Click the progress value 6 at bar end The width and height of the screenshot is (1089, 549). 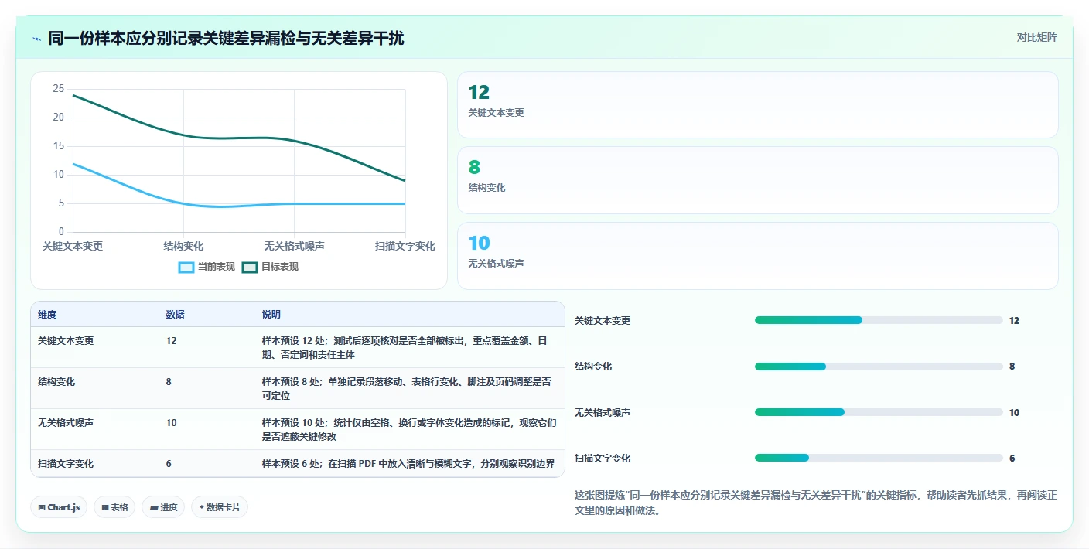tap(1012, 459)
